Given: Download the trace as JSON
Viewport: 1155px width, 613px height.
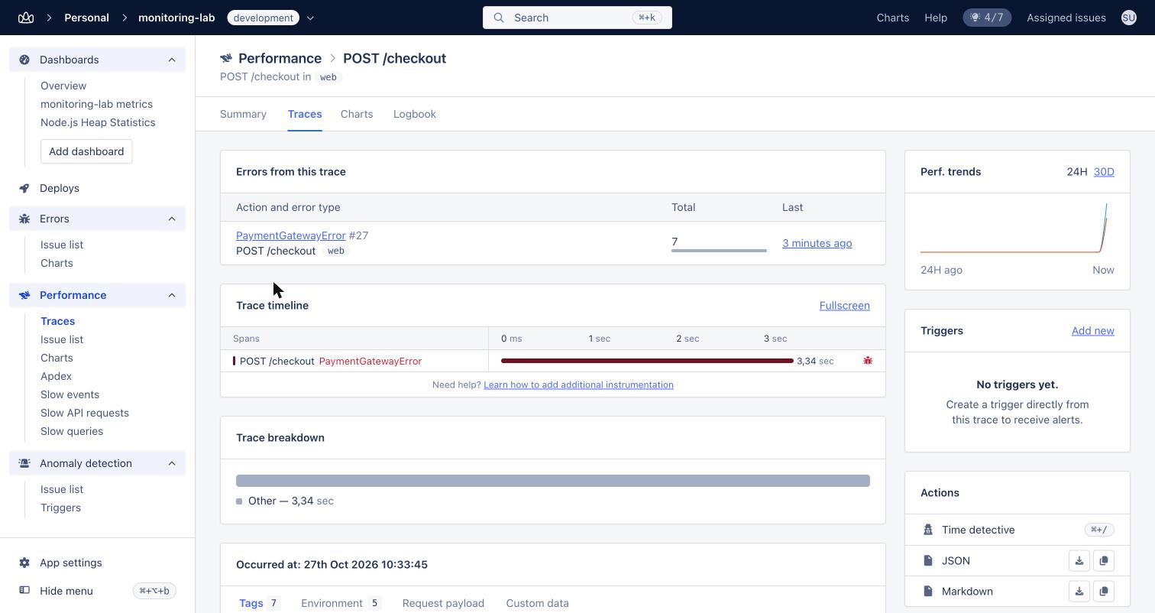Looking at the screenshot, I should coord(1079,561).
